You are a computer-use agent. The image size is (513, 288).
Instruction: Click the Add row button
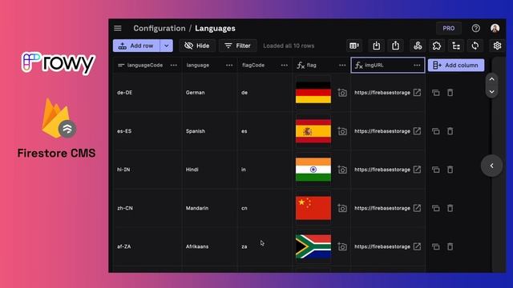pyautogui.click(x=136, y=46)
